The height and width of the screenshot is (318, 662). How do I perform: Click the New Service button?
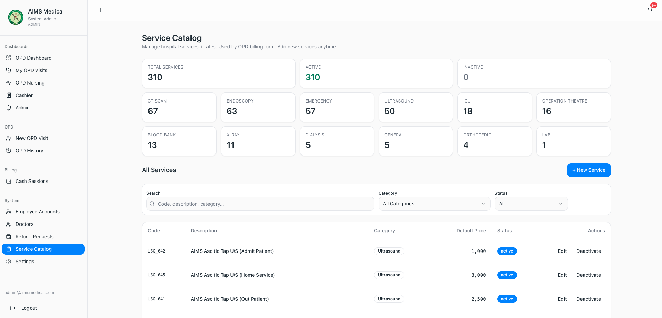[x=589, y=170]
